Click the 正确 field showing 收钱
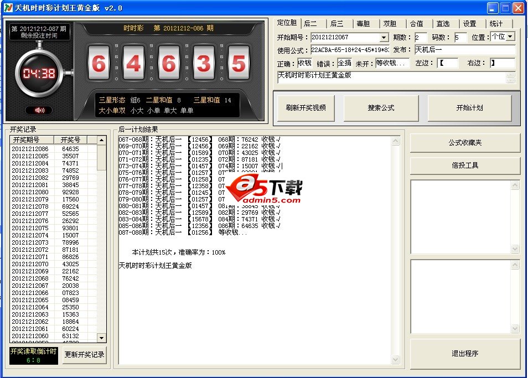The image size is (528, 378). [305, 63]
